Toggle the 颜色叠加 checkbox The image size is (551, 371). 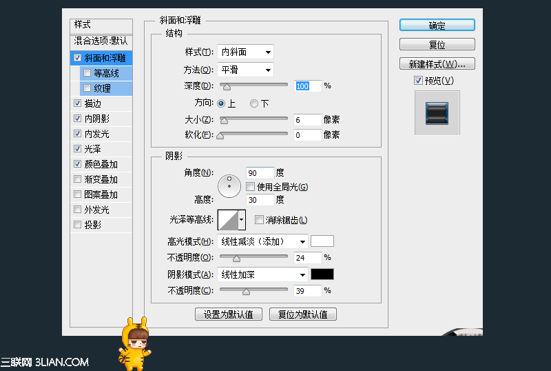(77, 163)
